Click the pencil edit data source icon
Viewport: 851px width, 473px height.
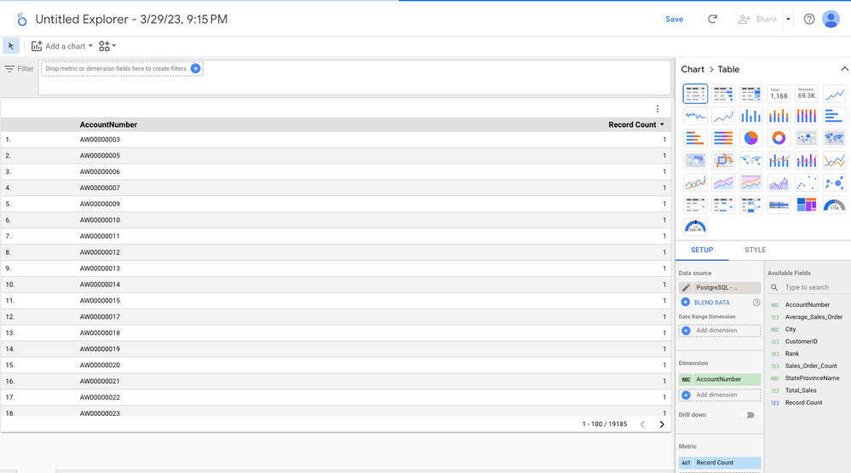point(686,288)
